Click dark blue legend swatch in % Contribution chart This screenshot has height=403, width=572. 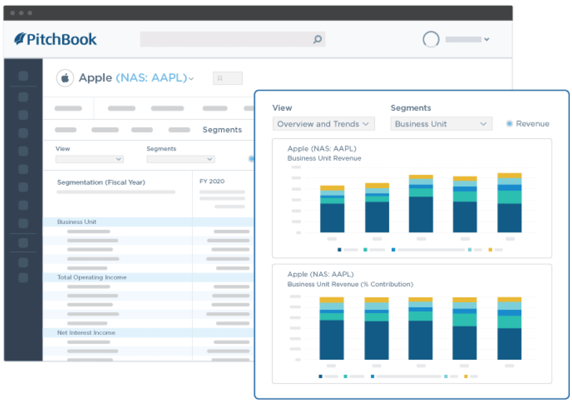click(x=320, y=376)
